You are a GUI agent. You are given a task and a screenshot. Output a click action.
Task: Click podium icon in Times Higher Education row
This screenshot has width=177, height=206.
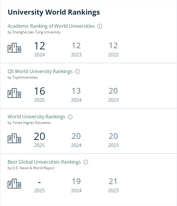tap(14, 138)
